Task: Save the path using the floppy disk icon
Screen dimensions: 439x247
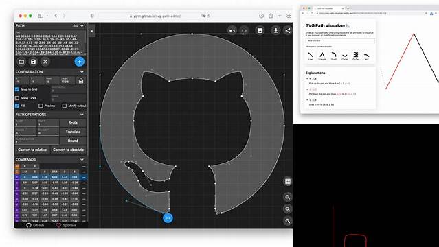Action: tap(33, 62)
